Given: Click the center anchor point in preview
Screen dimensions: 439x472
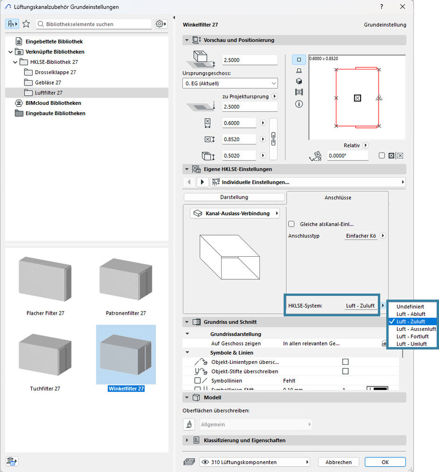Looking at the screenshot, I should point(357,98).
